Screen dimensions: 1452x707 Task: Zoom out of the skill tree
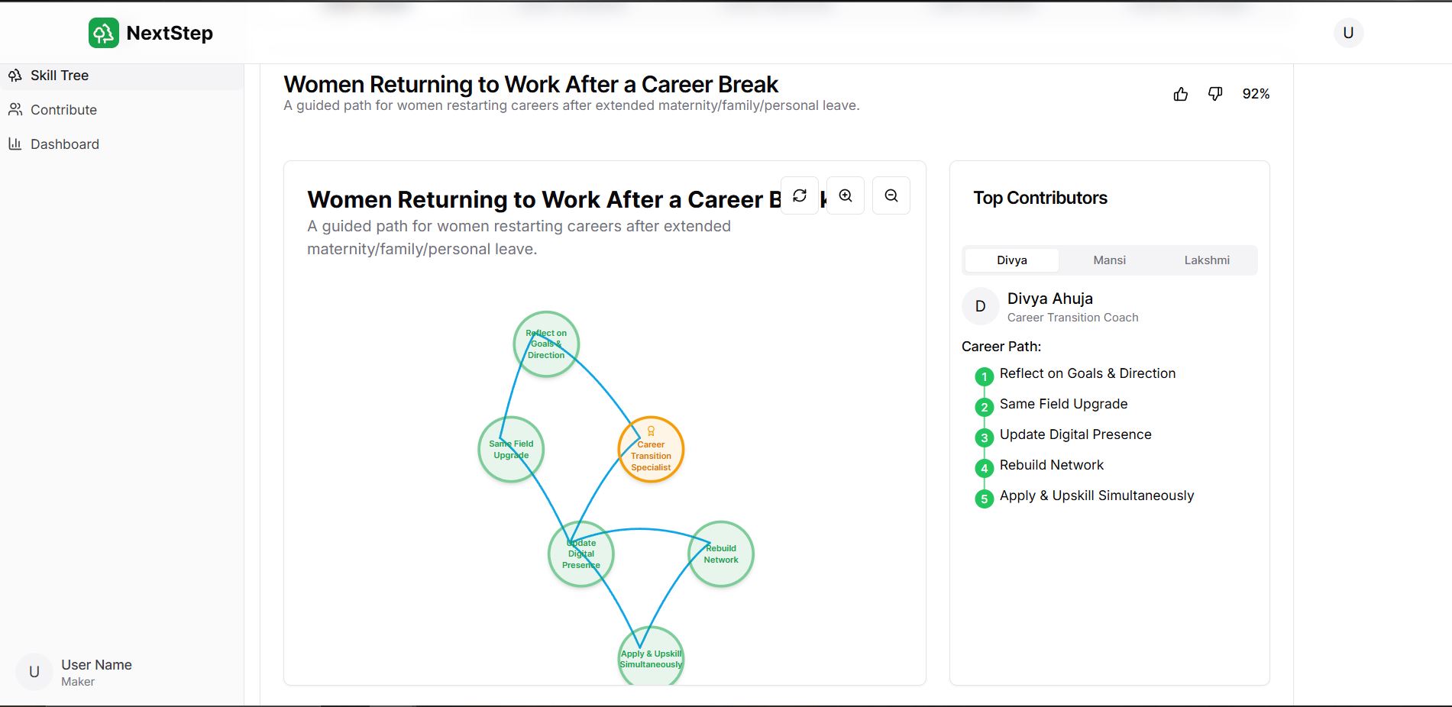click(x=891, y=195)
